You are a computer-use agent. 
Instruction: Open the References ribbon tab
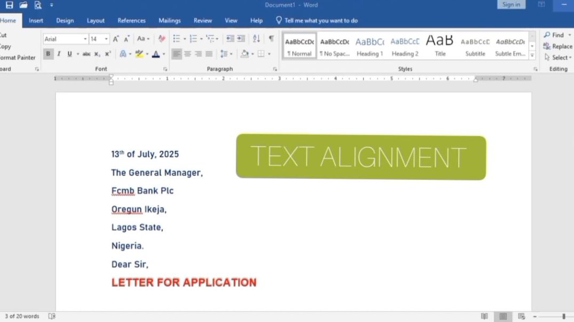click(131, 20)
